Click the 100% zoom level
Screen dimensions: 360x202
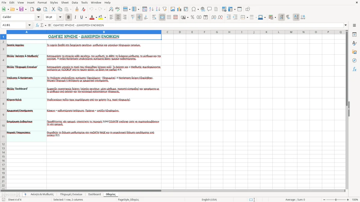point(355,200)
